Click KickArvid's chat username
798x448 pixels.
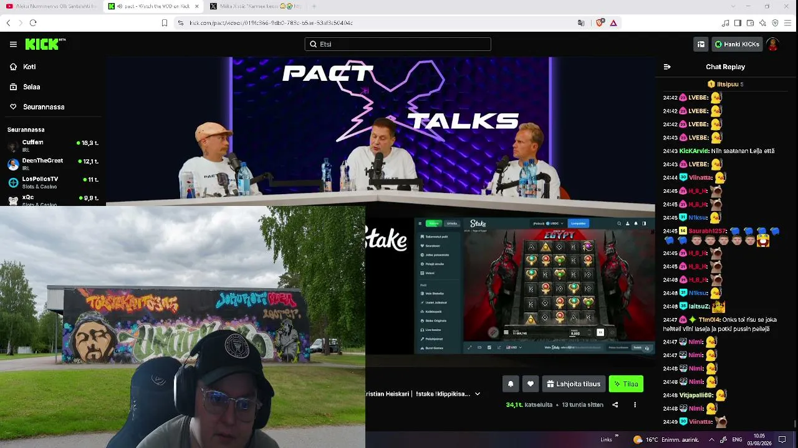695,151
